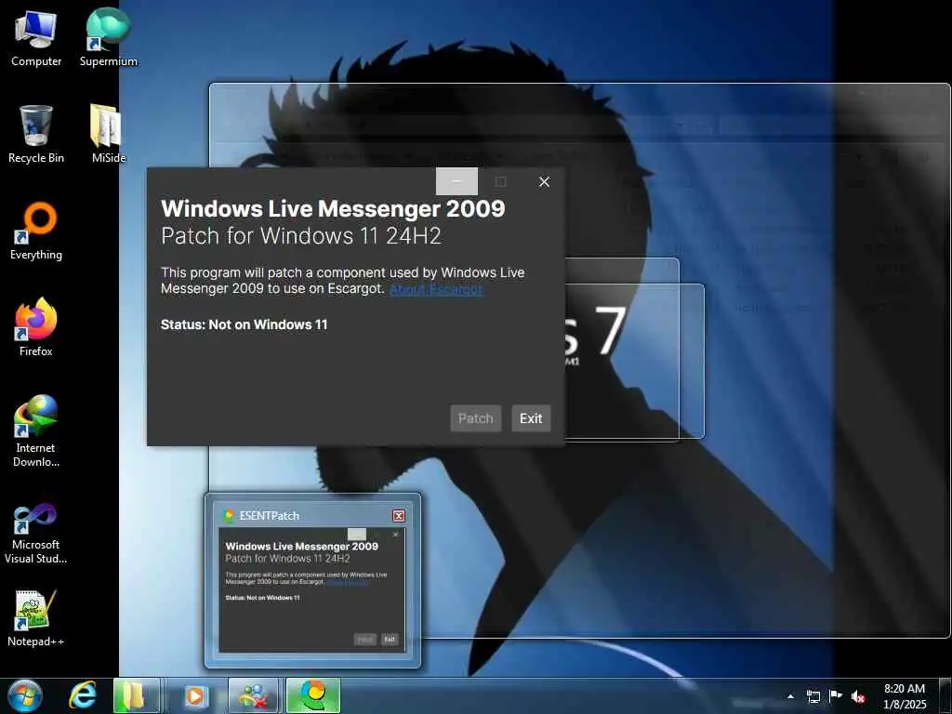This screenshot has width=952, height=714.
Task: Select the Internet Download Manager shortcut
Action: [36, 431]
